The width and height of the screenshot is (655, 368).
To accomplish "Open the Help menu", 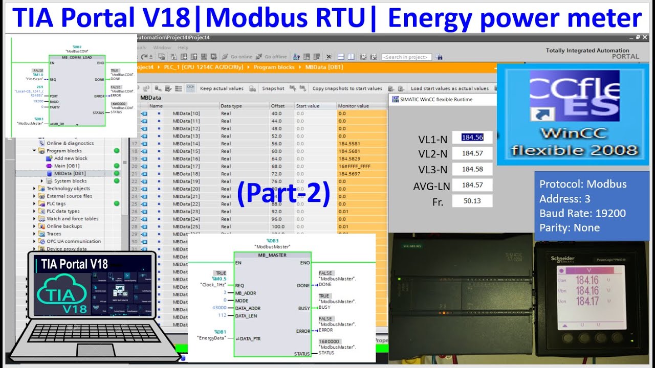I will click(x=183, y=48).
